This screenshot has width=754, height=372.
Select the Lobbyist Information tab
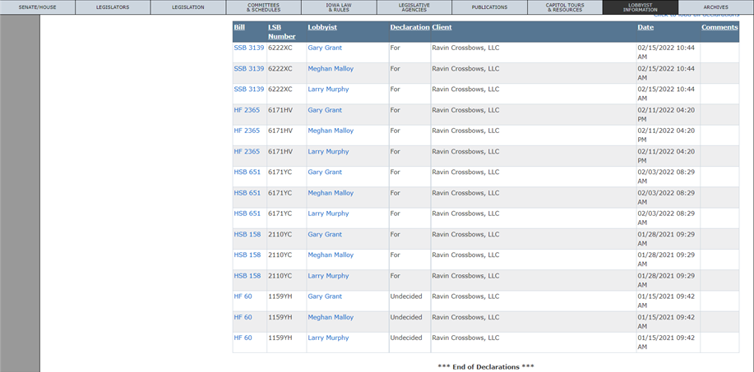pos(640,7)
